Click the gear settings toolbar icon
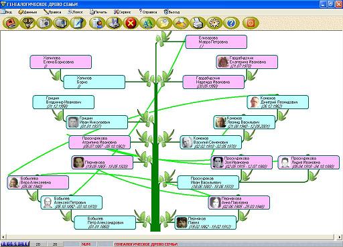The height and width of the screenshot is (247, 343). coord(214,23)
